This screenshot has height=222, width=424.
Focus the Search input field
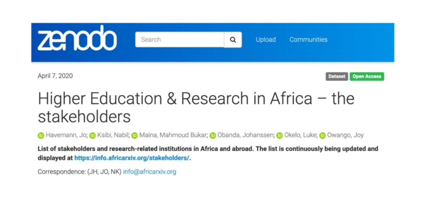[x=179, y=40]
